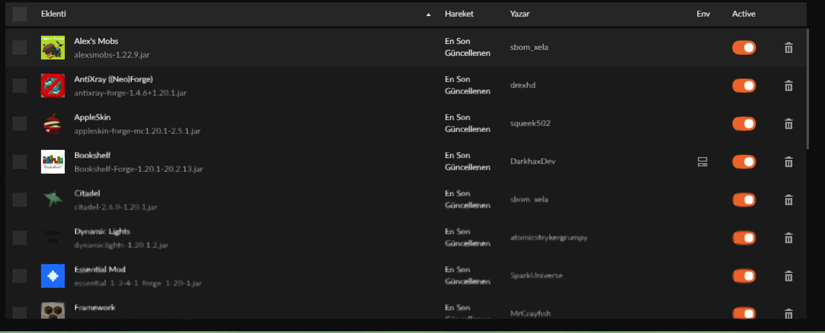825x333 pixels.
Task: Click author SparkUniverse
Action: click(536, 275)
